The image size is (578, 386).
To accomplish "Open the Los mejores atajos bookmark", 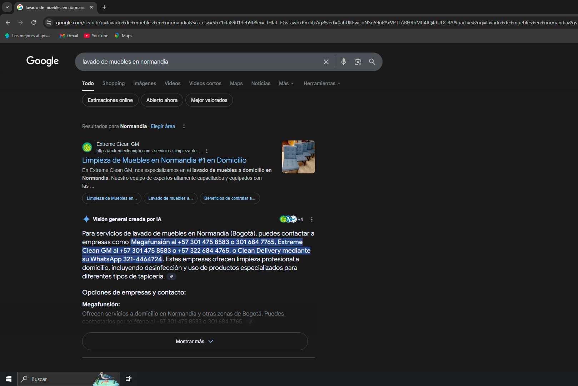I will tap(28, 36).
